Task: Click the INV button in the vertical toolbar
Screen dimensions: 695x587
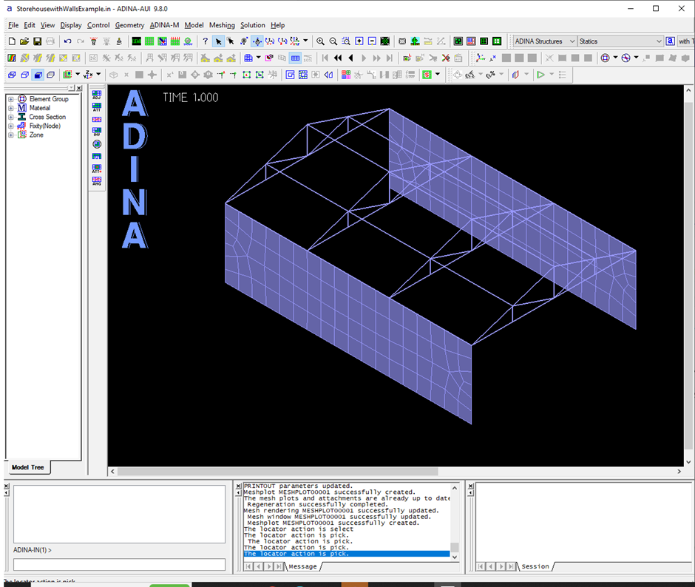Action: pyautogui.click(x=97, y=132)
